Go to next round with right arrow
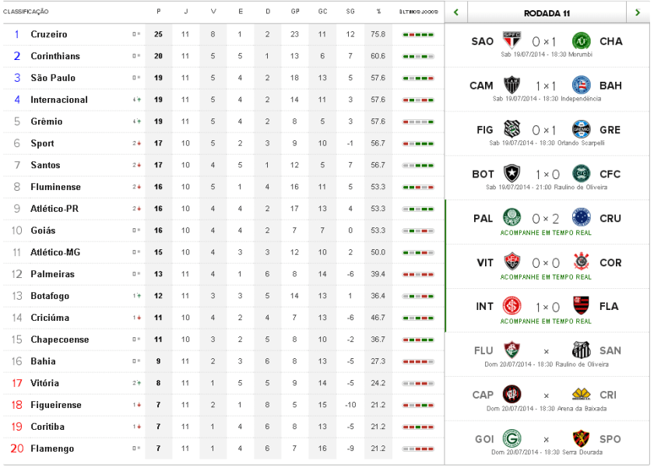654x468 pixels. tap(638, 12)
